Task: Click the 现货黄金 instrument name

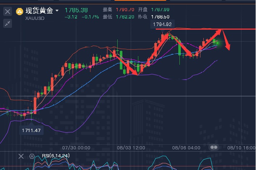Action: [39, 11]
